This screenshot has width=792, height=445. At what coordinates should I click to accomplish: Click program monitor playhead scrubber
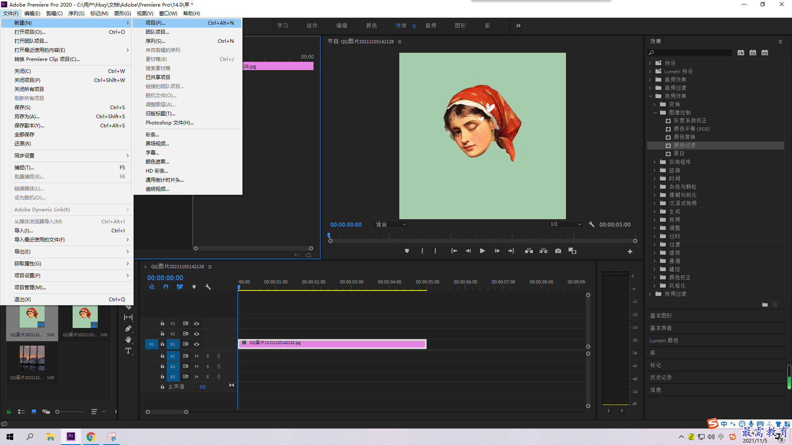(329, 236)
